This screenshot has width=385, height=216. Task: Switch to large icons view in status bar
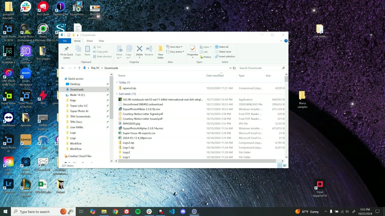point(285,166)
